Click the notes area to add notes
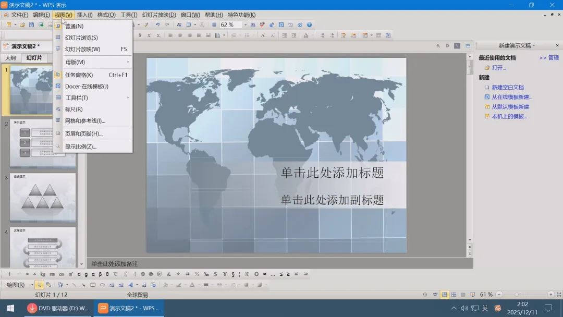The image size is (563, 317). pyautogui.click(x=279, y=264)
